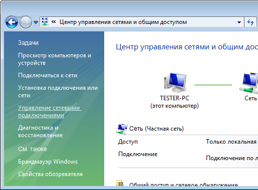Image resolution: width=258 pixels, height=190 pixels.
Task: Open Свойства обозревателя link
Action: click(x=50, y=174)
